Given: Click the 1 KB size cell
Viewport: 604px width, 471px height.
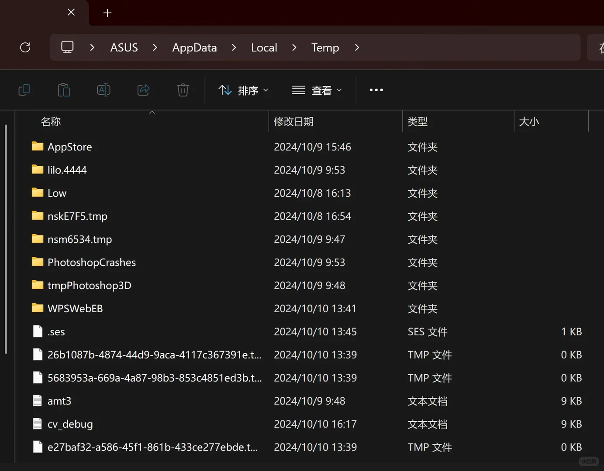Looking at the screenshot, I should (571, 332).
